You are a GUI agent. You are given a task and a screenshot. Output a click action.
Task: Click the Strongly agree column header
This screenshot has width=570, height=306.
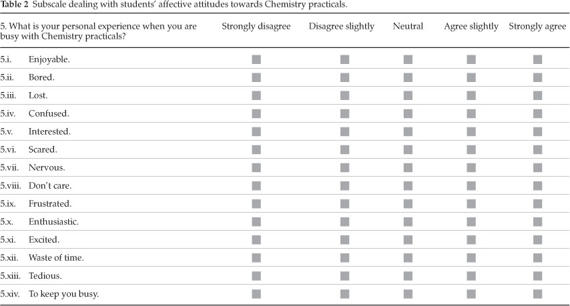(538, 26)
